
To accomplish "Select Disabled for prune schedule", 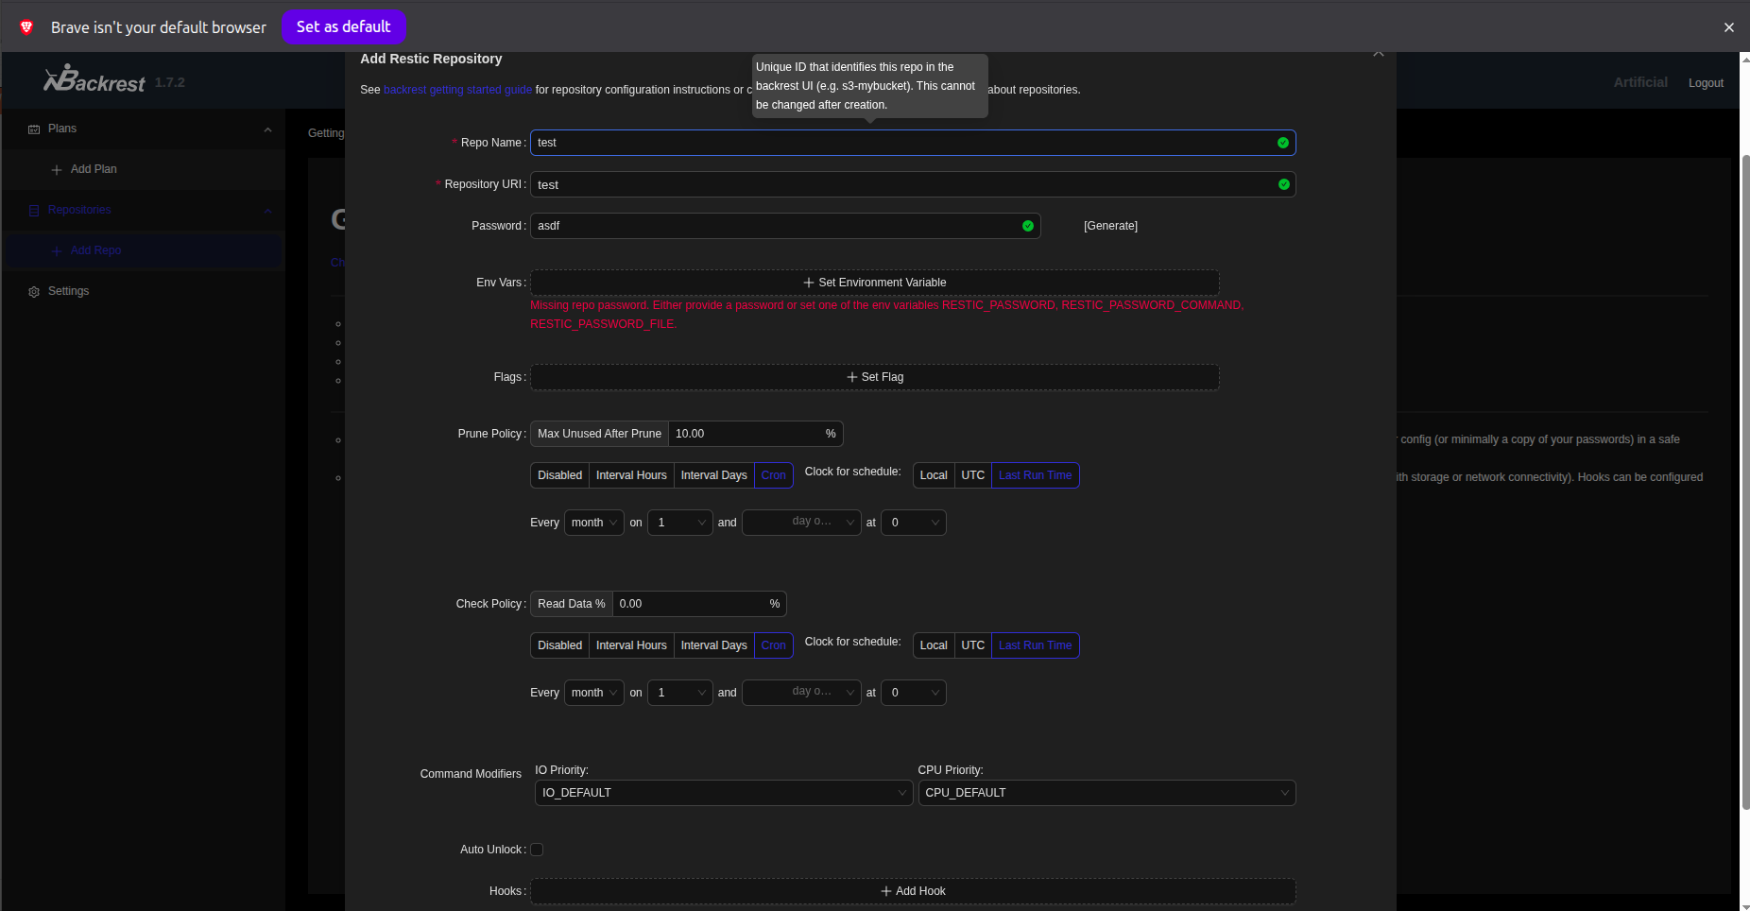I will pyautogui.click(x=560, y=475).
